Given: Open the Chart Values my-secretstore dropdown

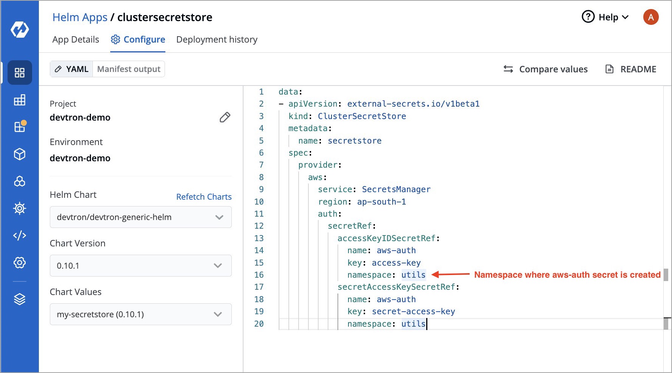Looking at the screenshot, I should (x=140, y=314).
